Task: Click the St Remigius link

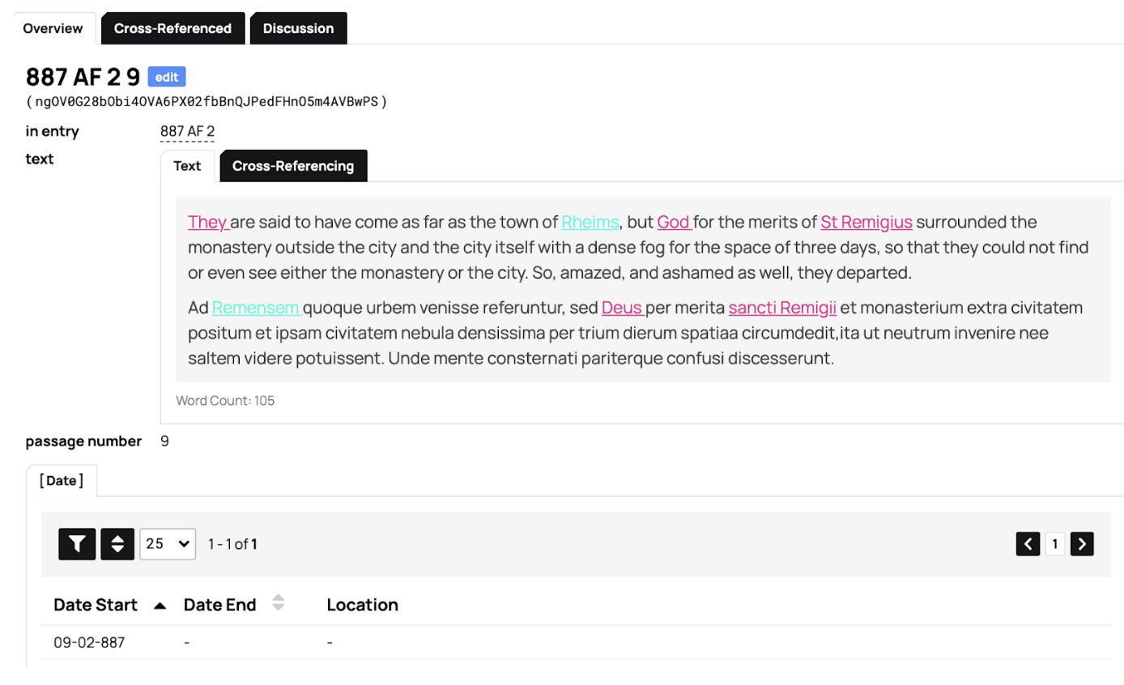Action: click(866, 222)
